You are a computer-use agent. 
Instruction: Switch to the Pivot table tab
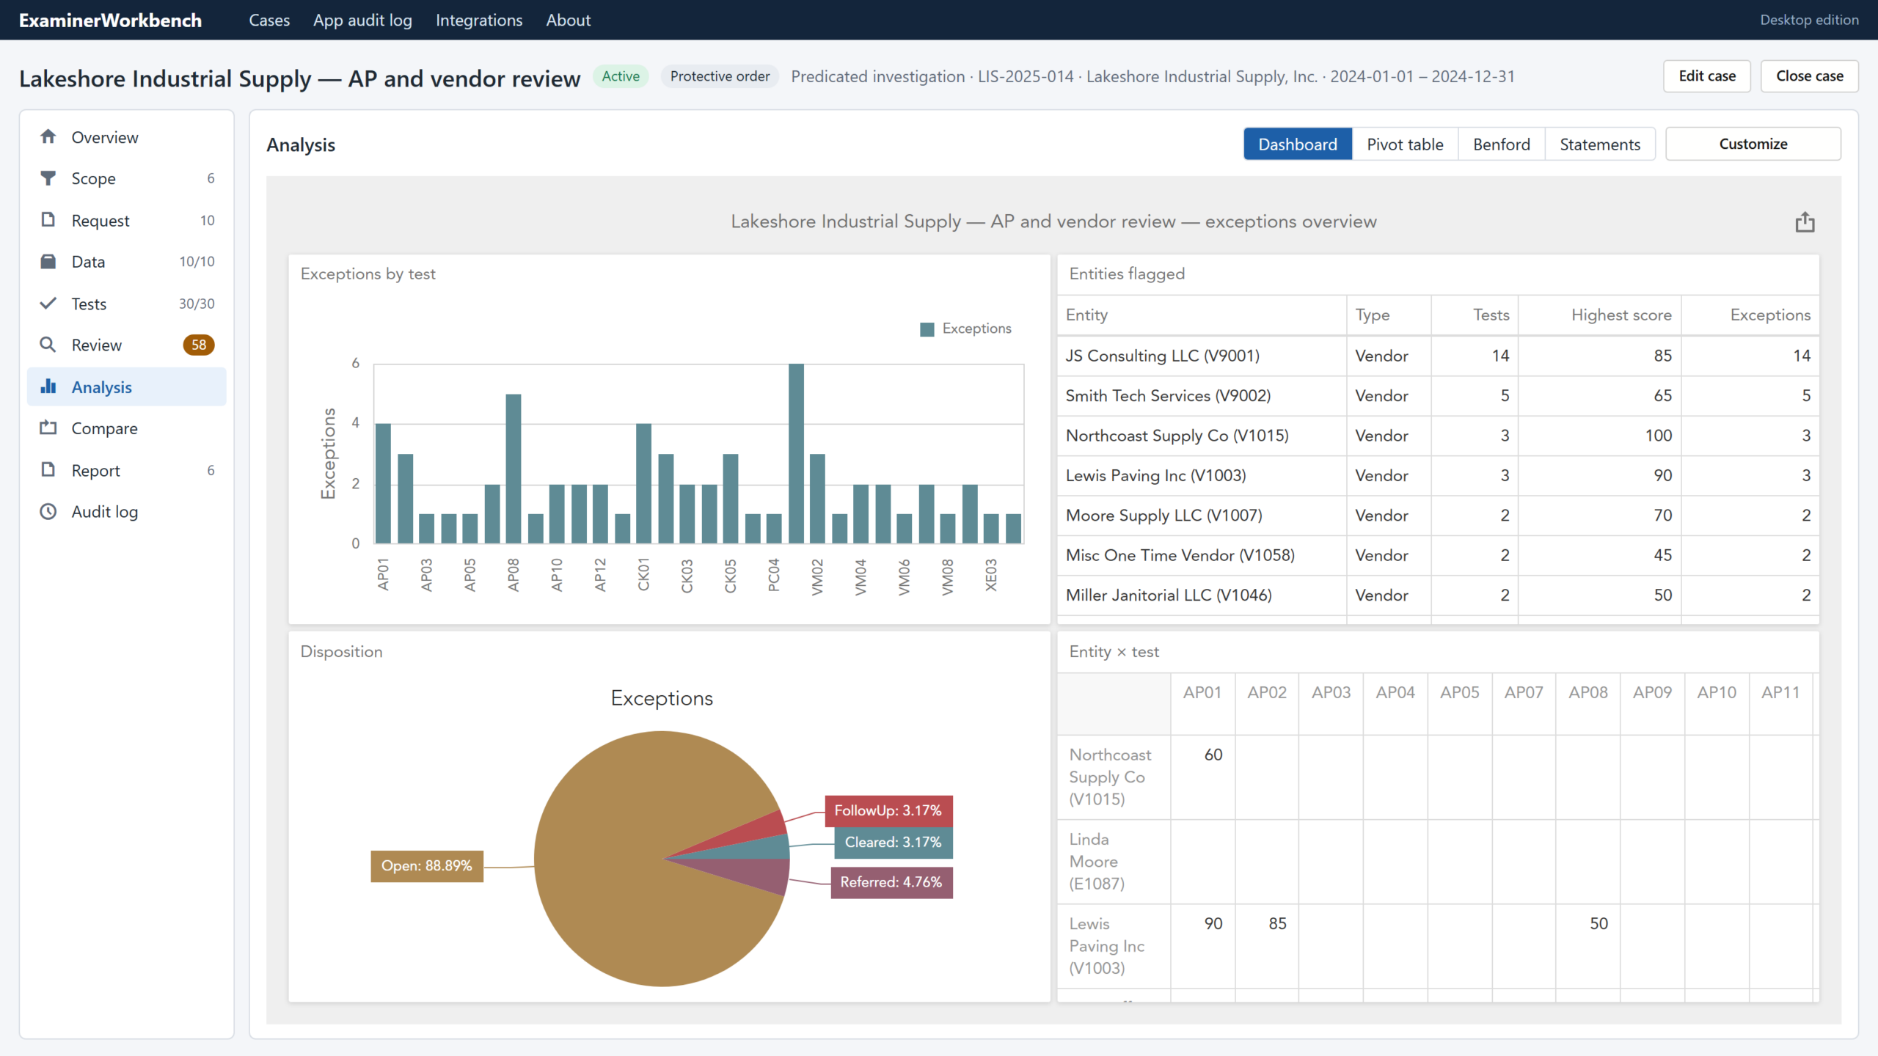pyautogui.click(x=1405, y=144)
